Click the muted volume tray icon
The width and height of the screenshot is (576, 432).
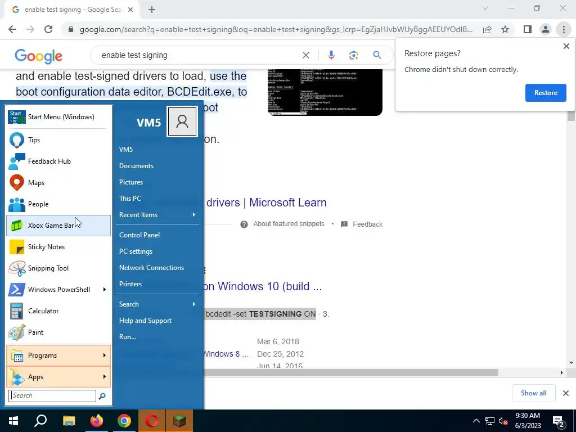(x=503, y=421)
